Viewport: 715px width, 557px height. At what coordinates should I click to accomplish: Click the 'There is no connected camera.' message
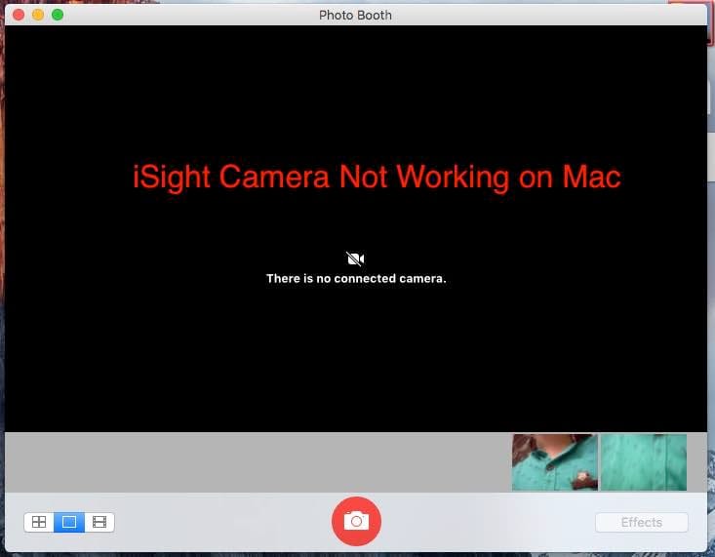[356, 279]
